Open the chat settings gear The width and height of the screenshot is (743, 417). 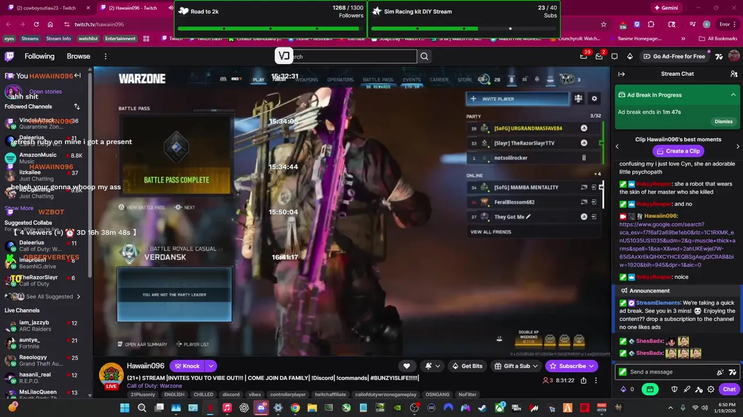(711, 389)
